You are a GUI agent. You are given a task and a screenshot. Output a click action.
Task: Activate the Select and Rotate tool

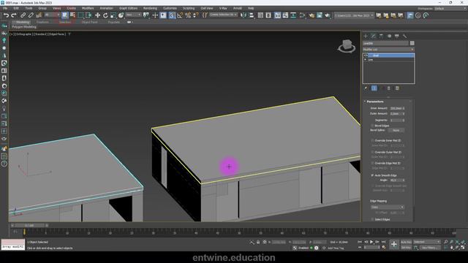(x=105, y=15)
